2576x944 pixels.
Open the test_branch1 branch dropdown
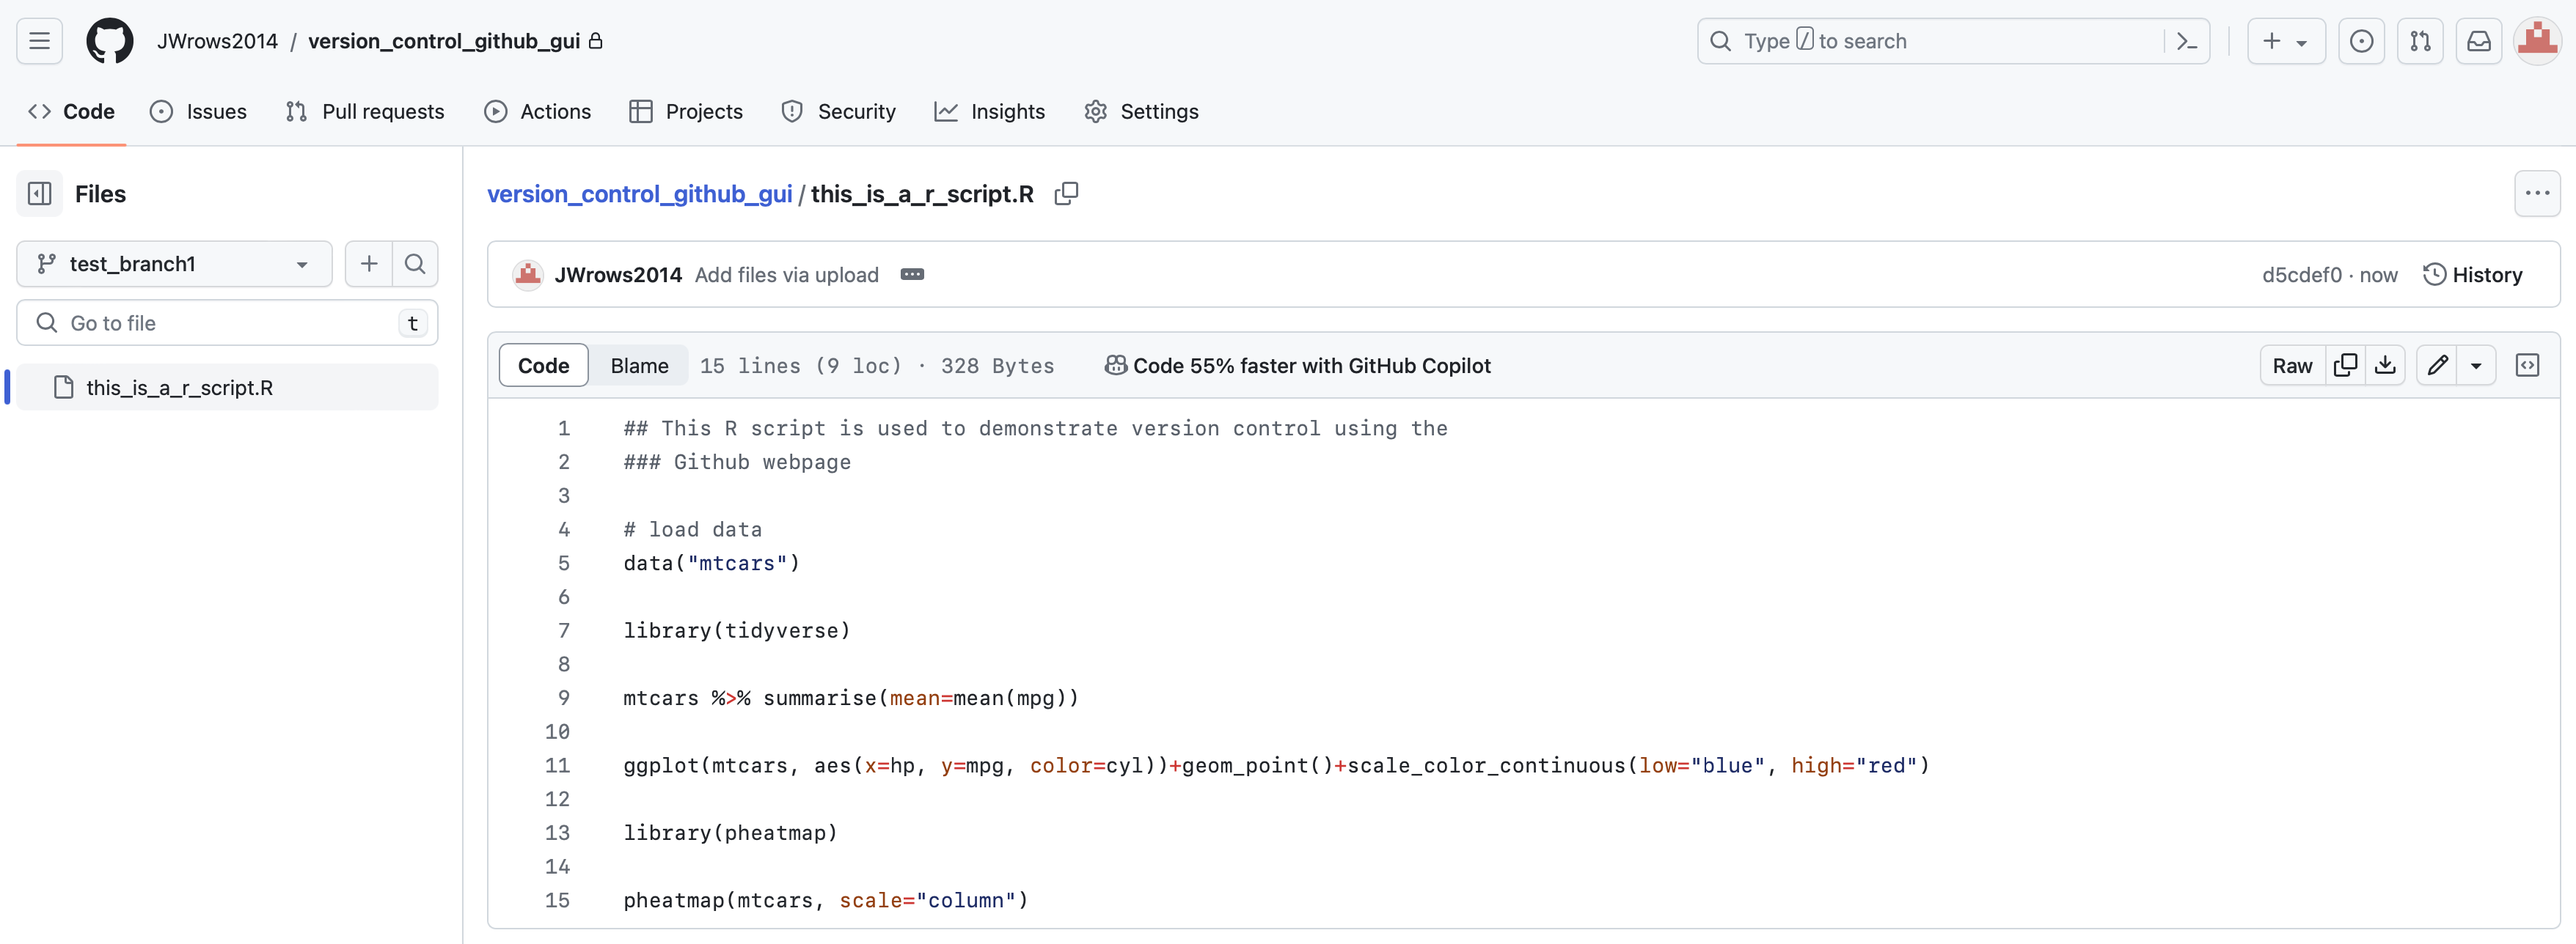pyautogui.click(x=174, y=264)
